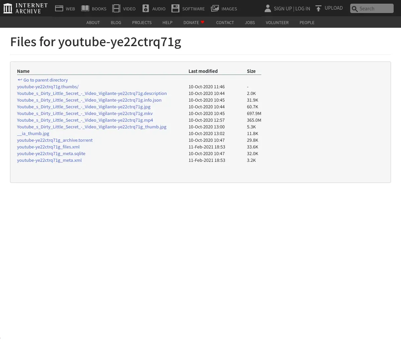Go to ABOUT page

(x=93, y=22)
